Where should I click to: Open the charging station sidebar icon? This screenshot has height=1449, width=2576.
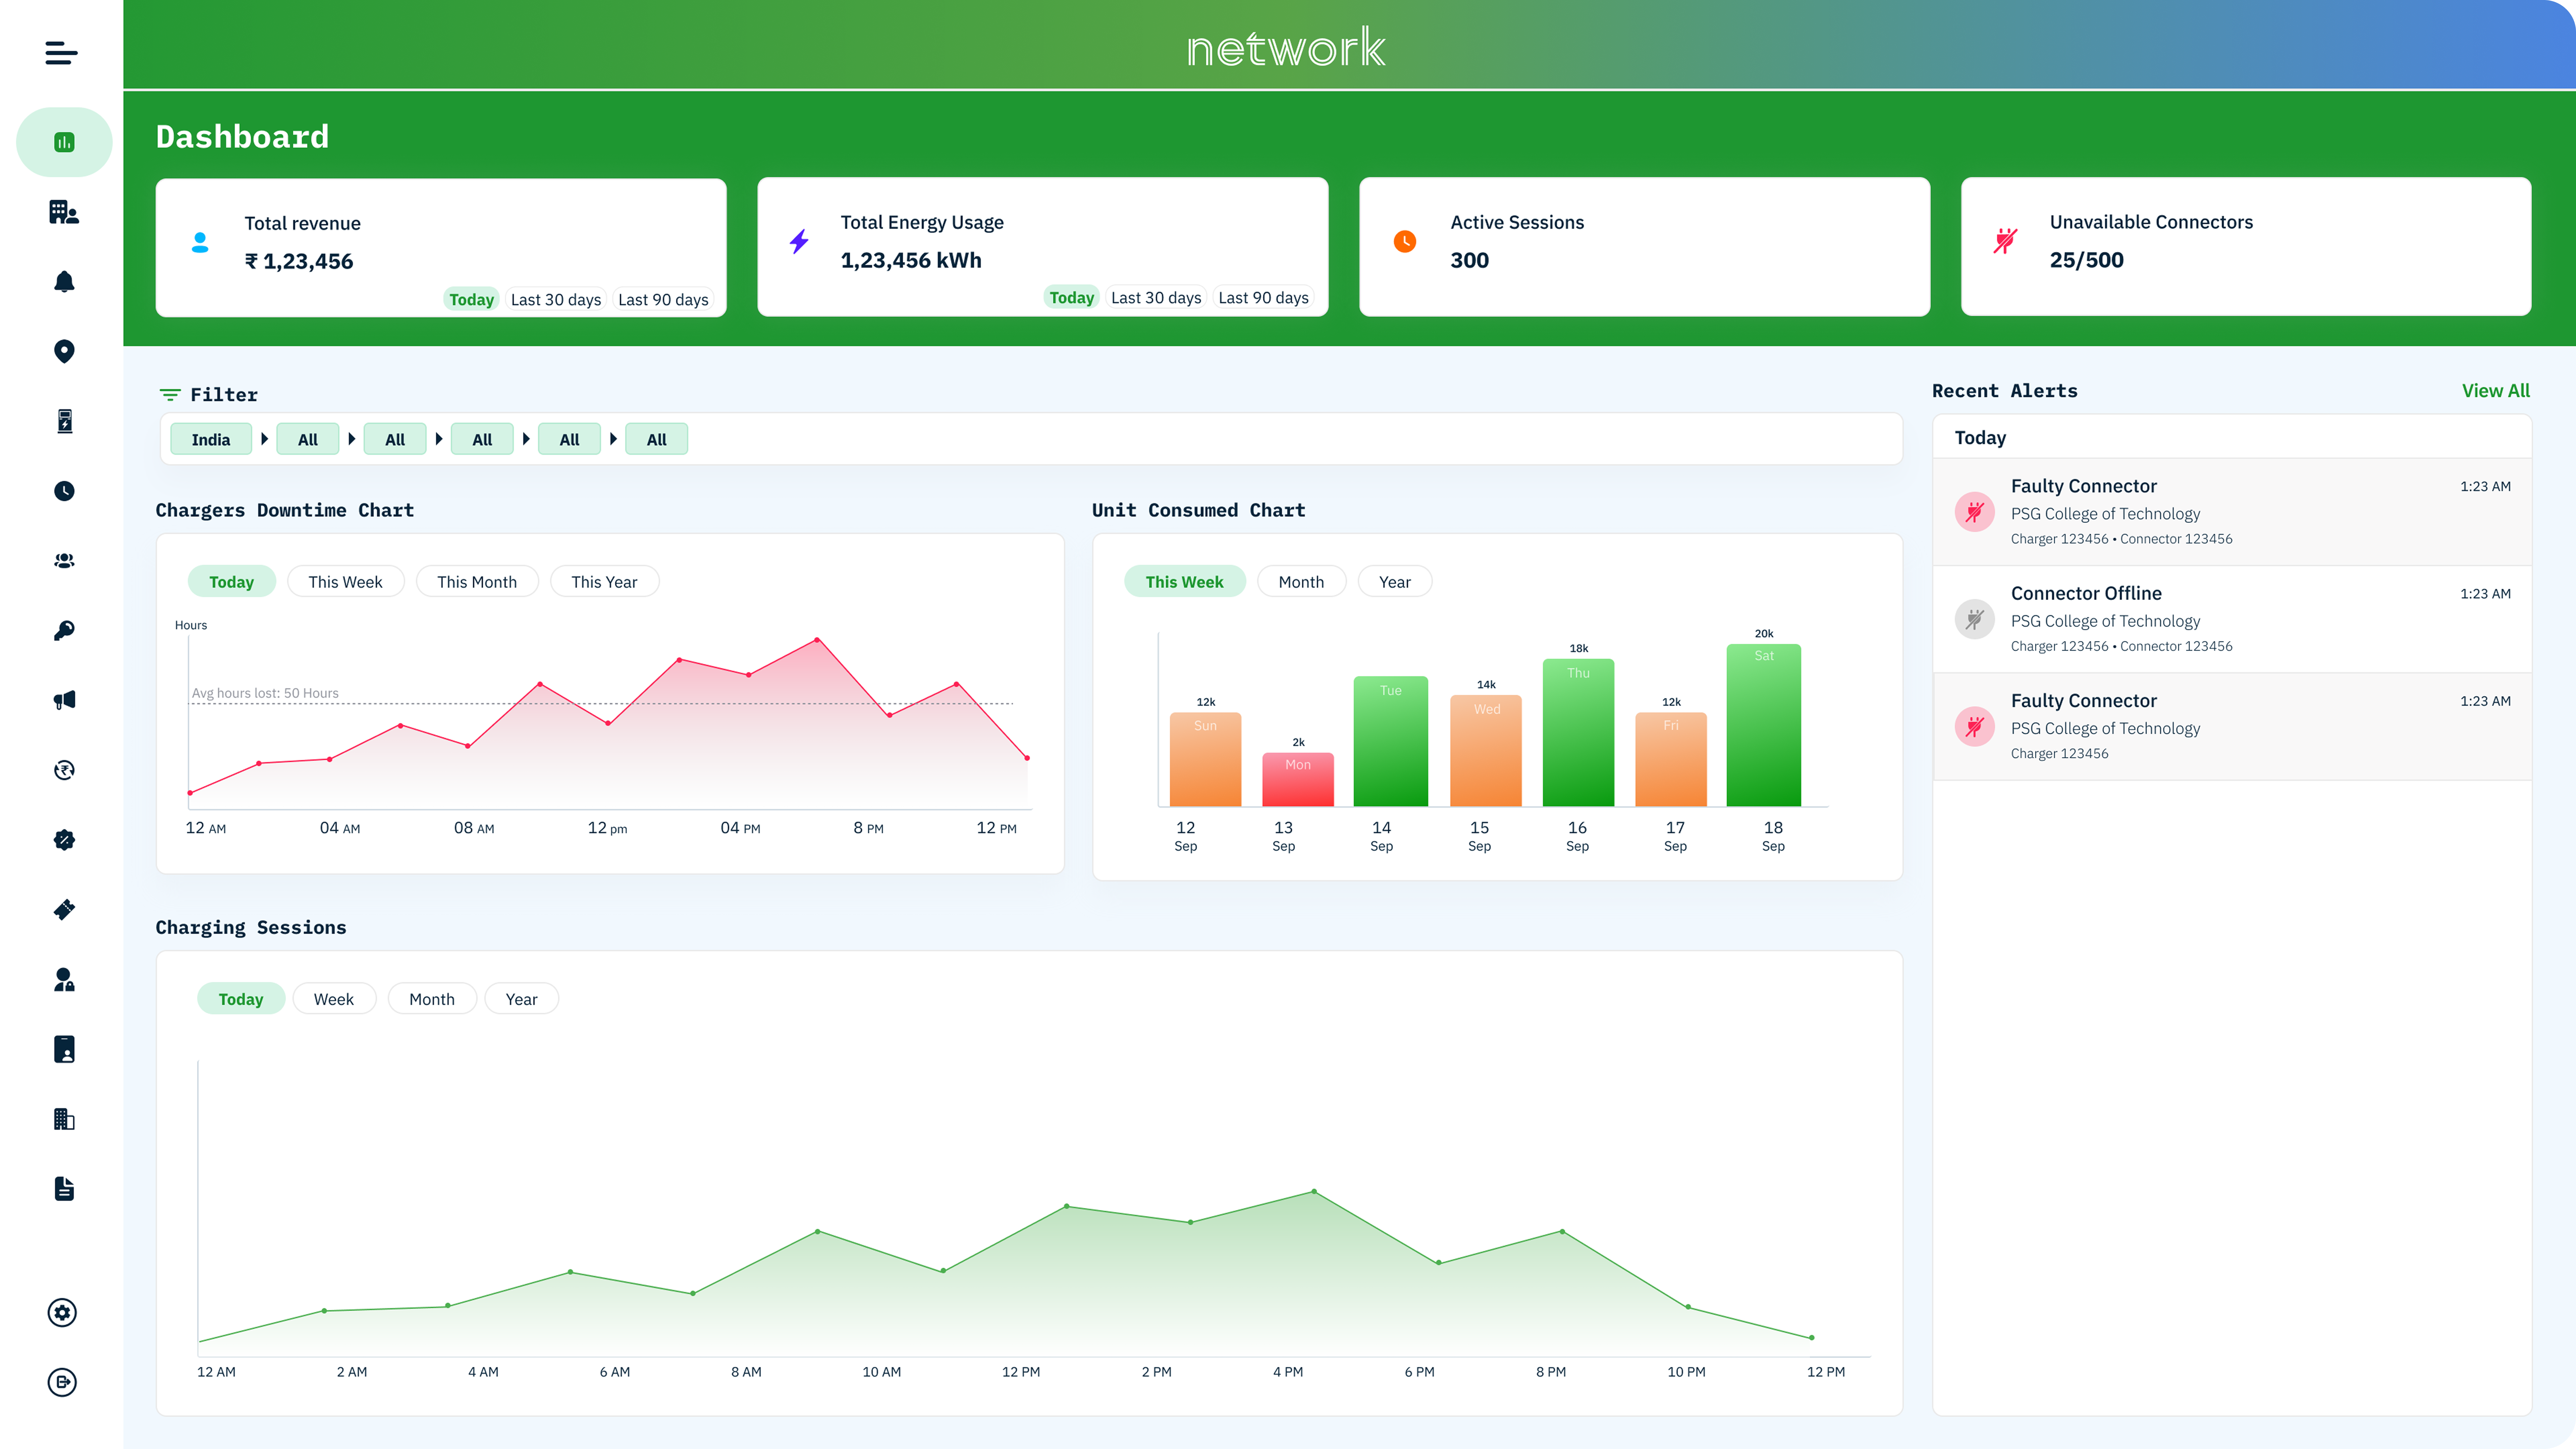click(64, 421)
